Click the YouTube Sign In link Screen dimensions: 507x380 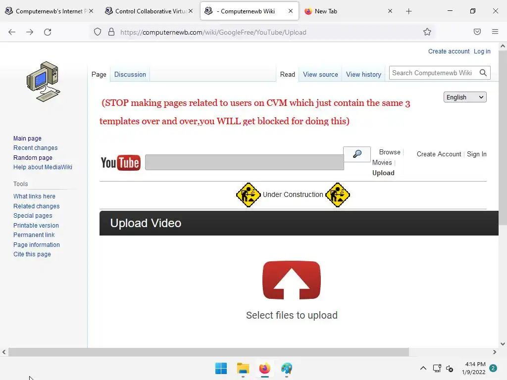pos(477,154)
